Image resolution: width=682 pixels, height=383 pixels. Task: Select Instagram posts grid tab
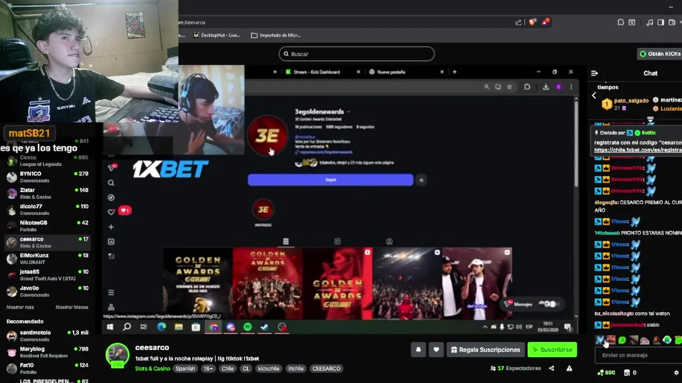pyautogui.click(x=286, y=242)
